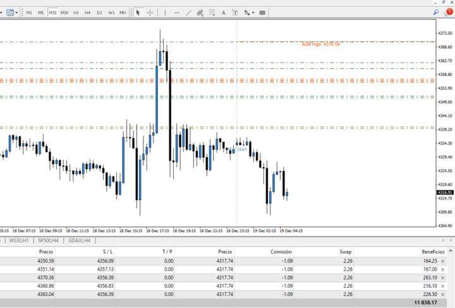Viewport: 455px width, 308px height.
Task: Select the Fibonacci retracement tool
Action: coord(212,12)
